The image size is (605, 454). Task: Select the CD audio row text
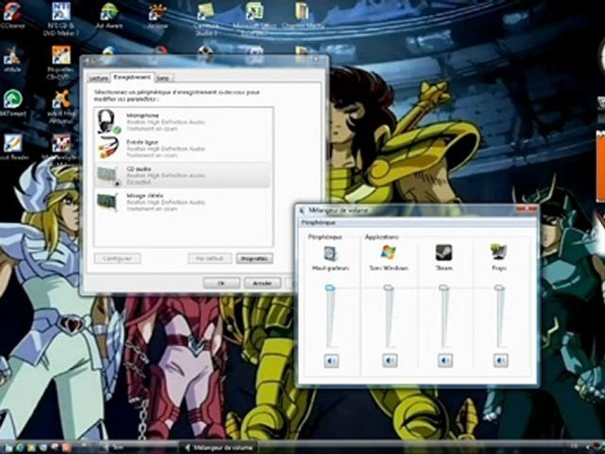[x=166, y=175]
